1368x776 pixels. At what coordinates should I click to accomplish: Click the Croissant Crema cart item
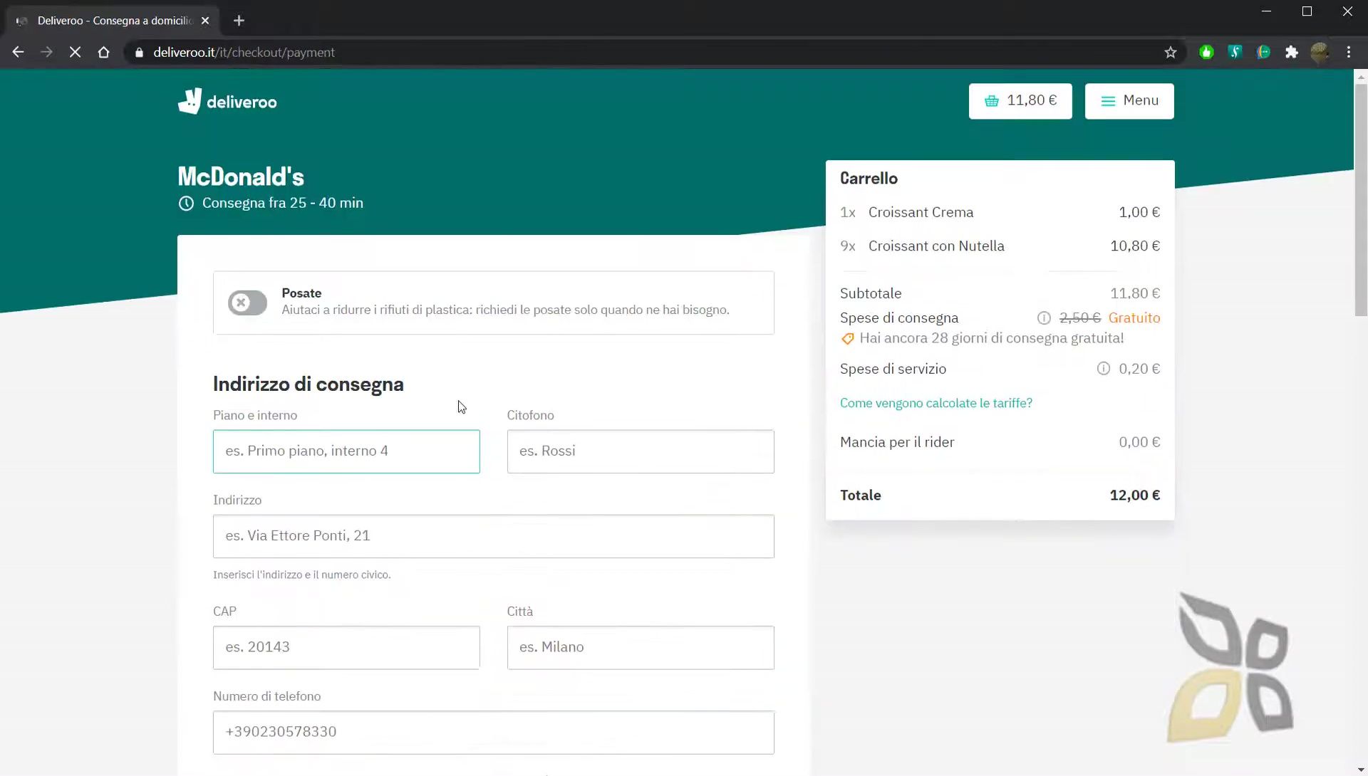[x=1000, y=212]
